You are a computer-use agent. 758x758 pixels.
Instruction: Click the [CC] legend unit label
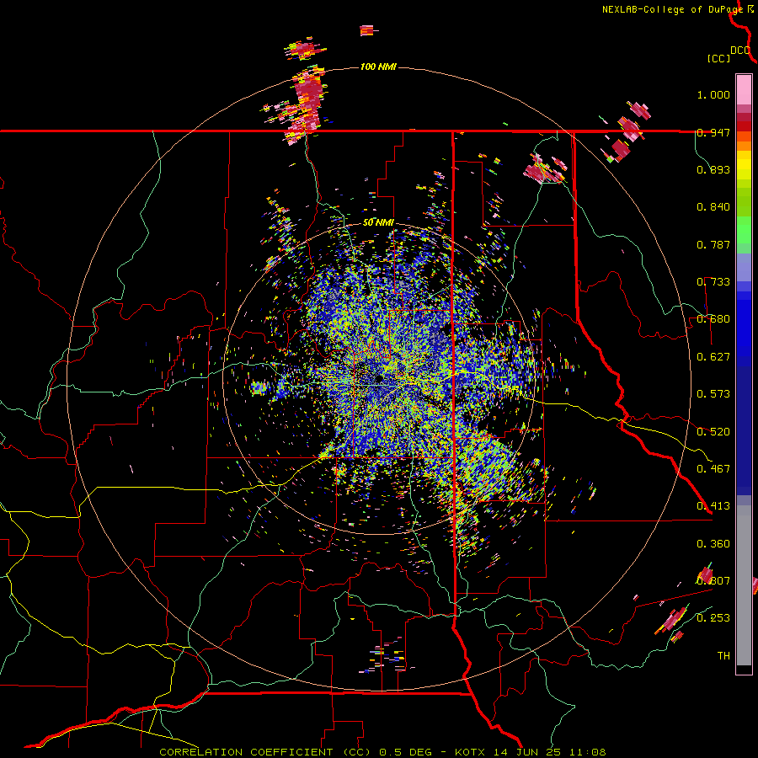(718, 58)
